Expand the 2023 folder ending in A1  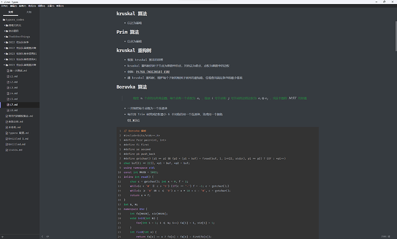click(x=5, y=59)
